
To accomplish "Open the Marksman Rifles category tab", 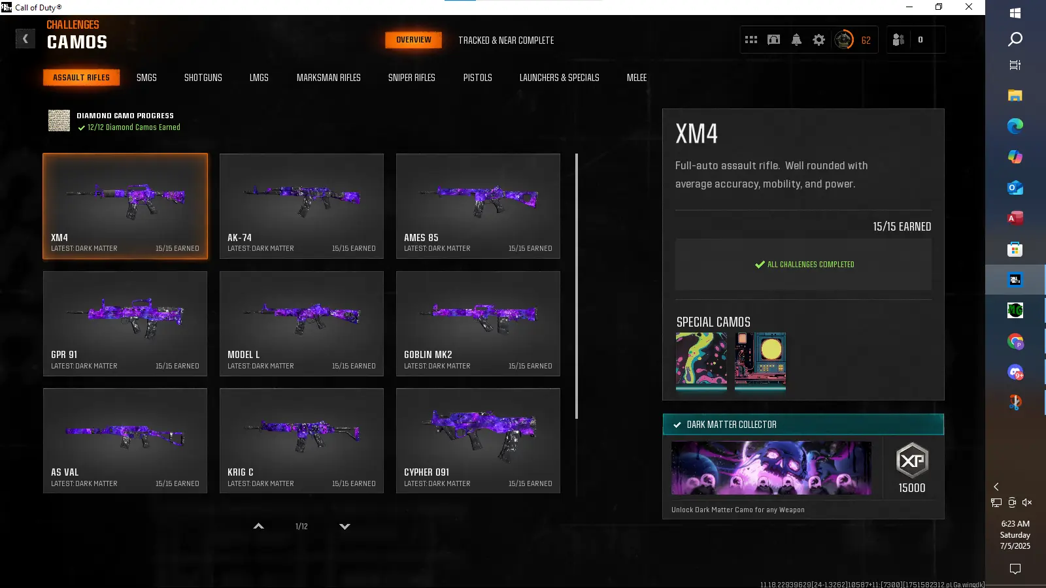I will pos(329,78).
